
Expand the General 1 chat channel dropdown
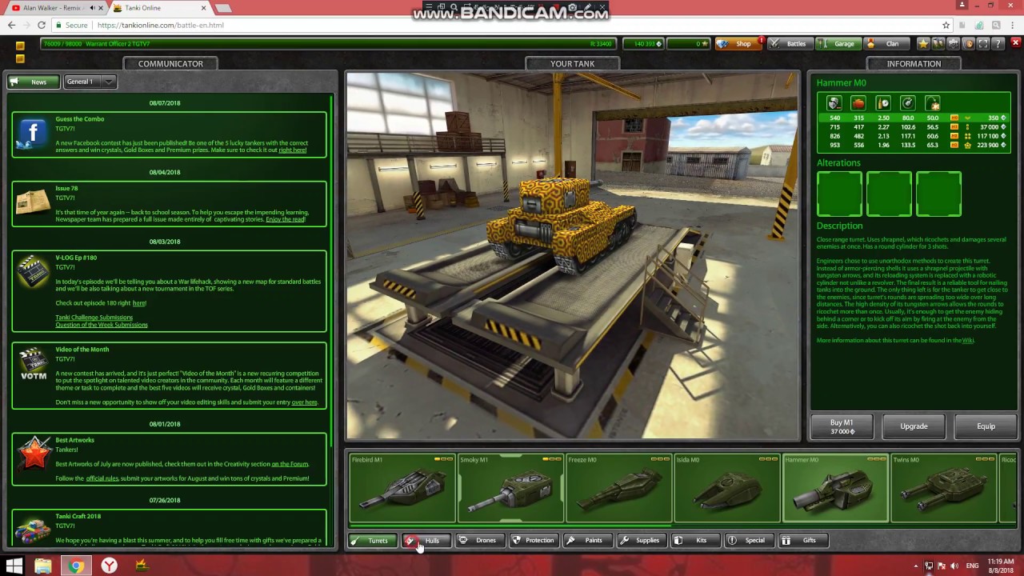(90, 82)
